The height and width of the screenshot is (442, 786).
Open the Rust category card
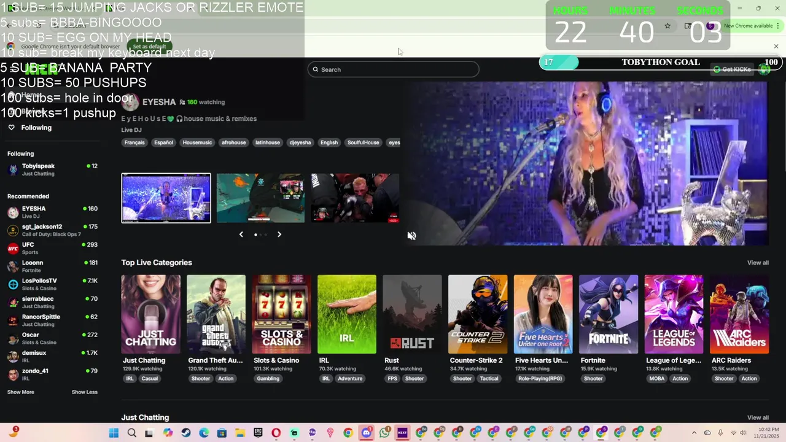pos(412,314)
